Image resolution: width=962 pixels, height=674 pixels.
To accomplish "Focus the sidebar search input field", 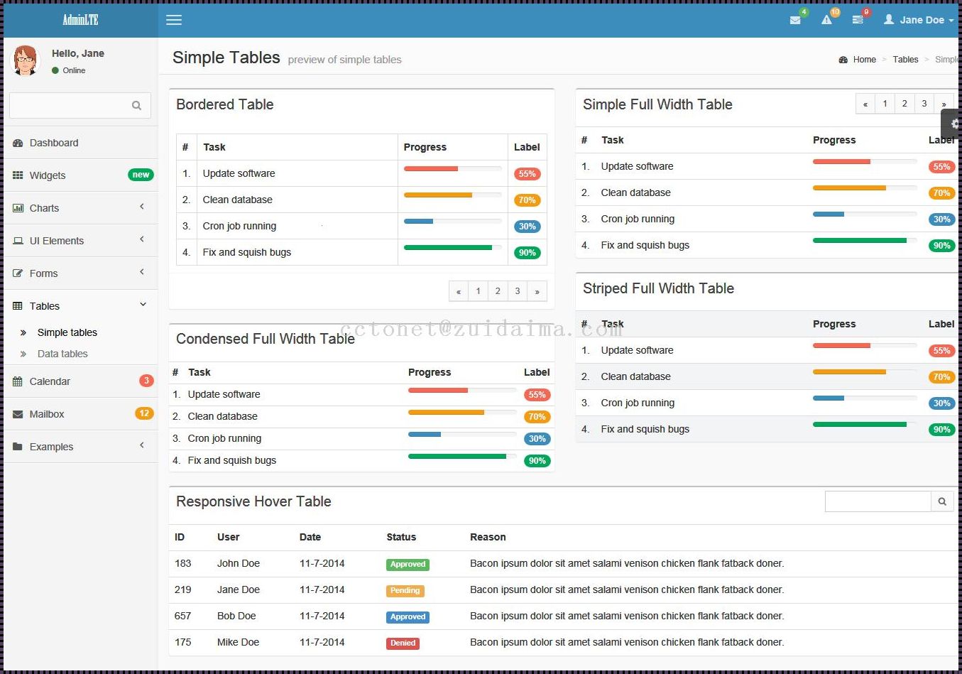I will point(70,106).
